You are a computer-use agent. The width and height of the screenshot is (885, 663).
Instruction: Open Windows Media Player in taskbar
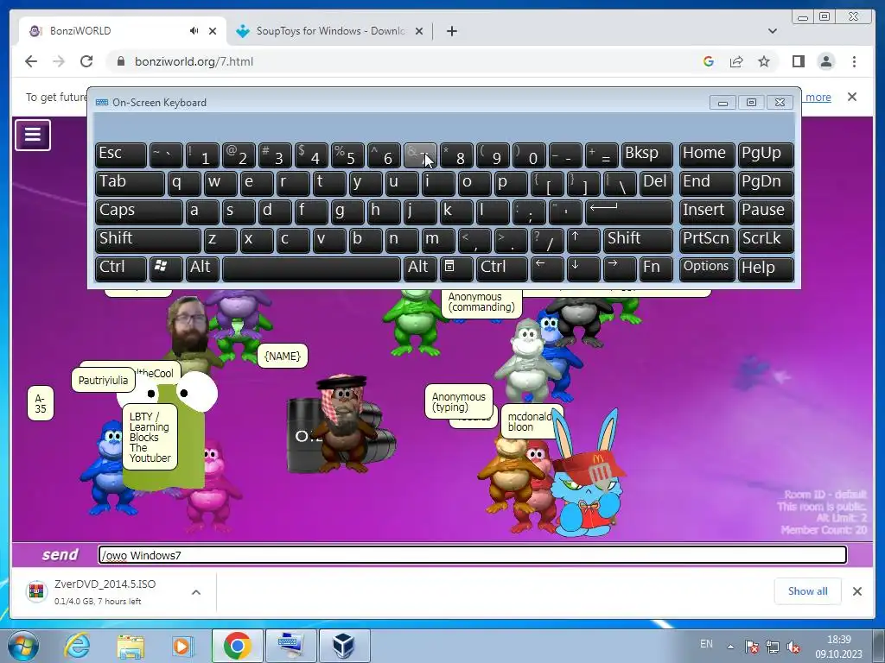click(x=181, y=646)
